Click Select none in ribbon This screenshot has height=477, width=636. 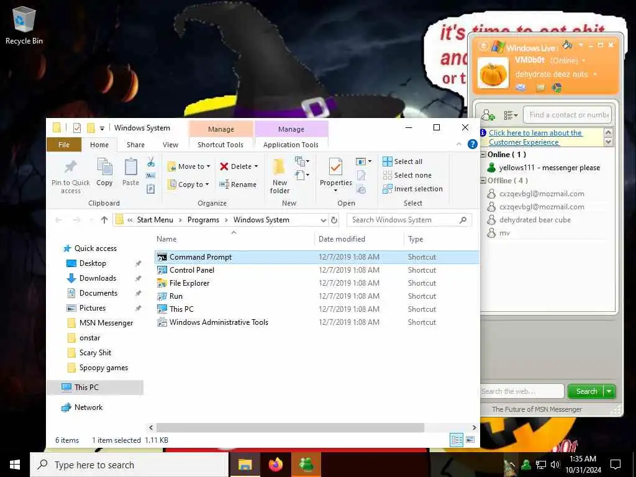(407, 175)
